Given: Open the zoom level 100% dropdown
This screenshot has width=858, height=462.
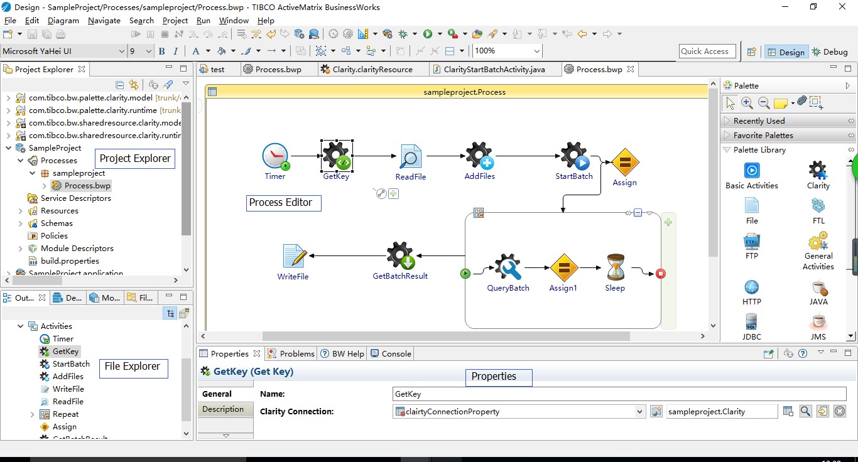Looking at the screenshot, I should [537, 51].
